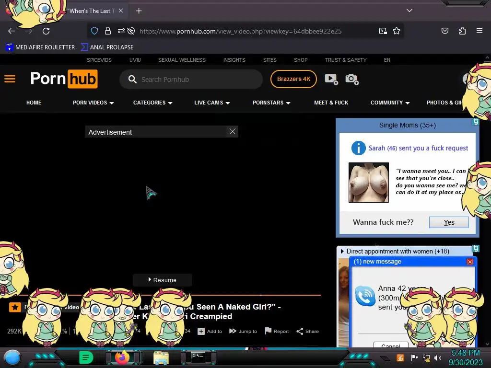Image resolution: width=491 pixels, height=368 pixels.
Task: Expand the COMMUNITY dropdown
Action: point(390,103)
